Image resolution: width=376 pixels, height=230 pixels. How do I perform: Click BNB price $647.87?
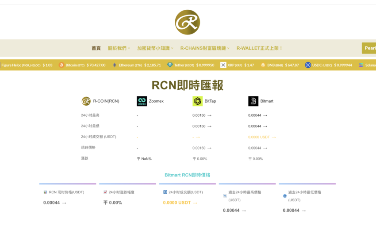pyautogui.click(x=292, y=65)
